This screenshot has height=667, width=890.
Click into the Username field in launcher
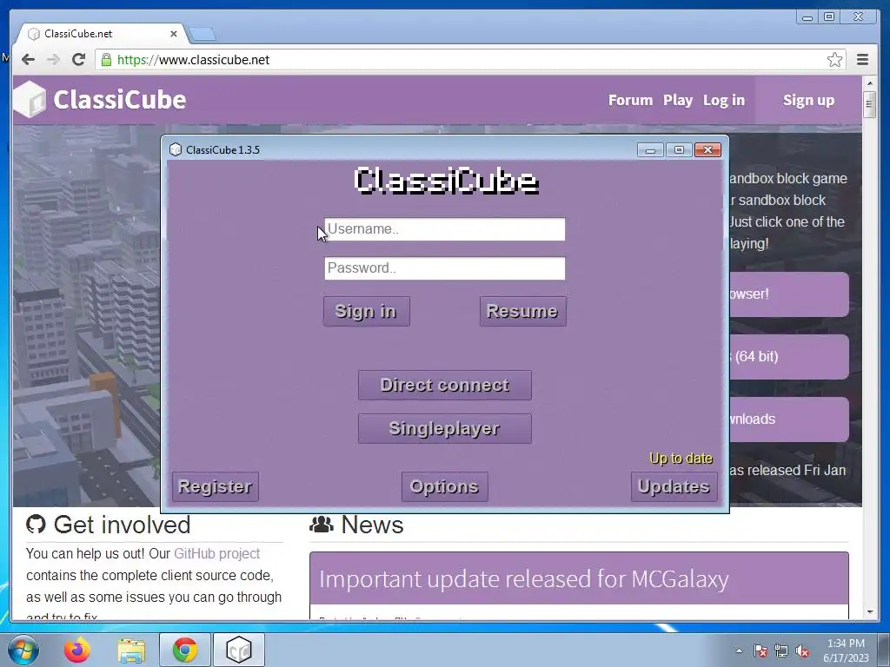click(x=444, y=229)
